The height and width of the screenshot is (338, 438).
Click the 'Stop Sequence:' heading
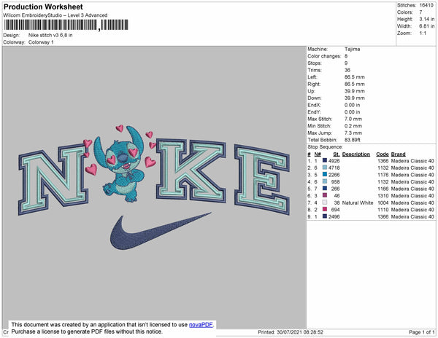(325, 147)
